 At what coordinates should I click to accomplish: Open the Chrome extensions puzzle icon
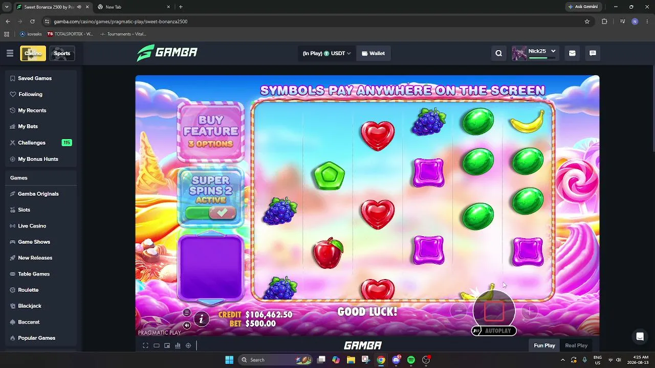604,21
